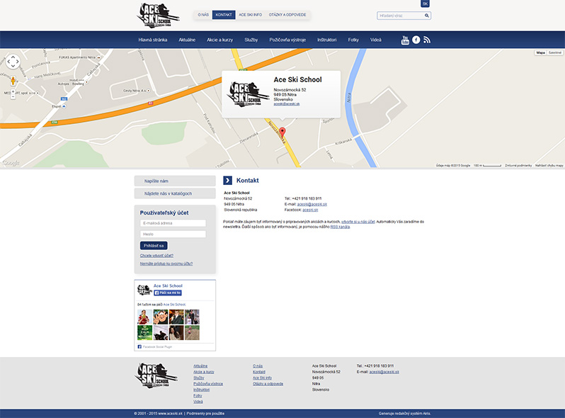565x418 pixels.
Task: Select the Street View pegman on map
Action: click(x=13, y=81)
